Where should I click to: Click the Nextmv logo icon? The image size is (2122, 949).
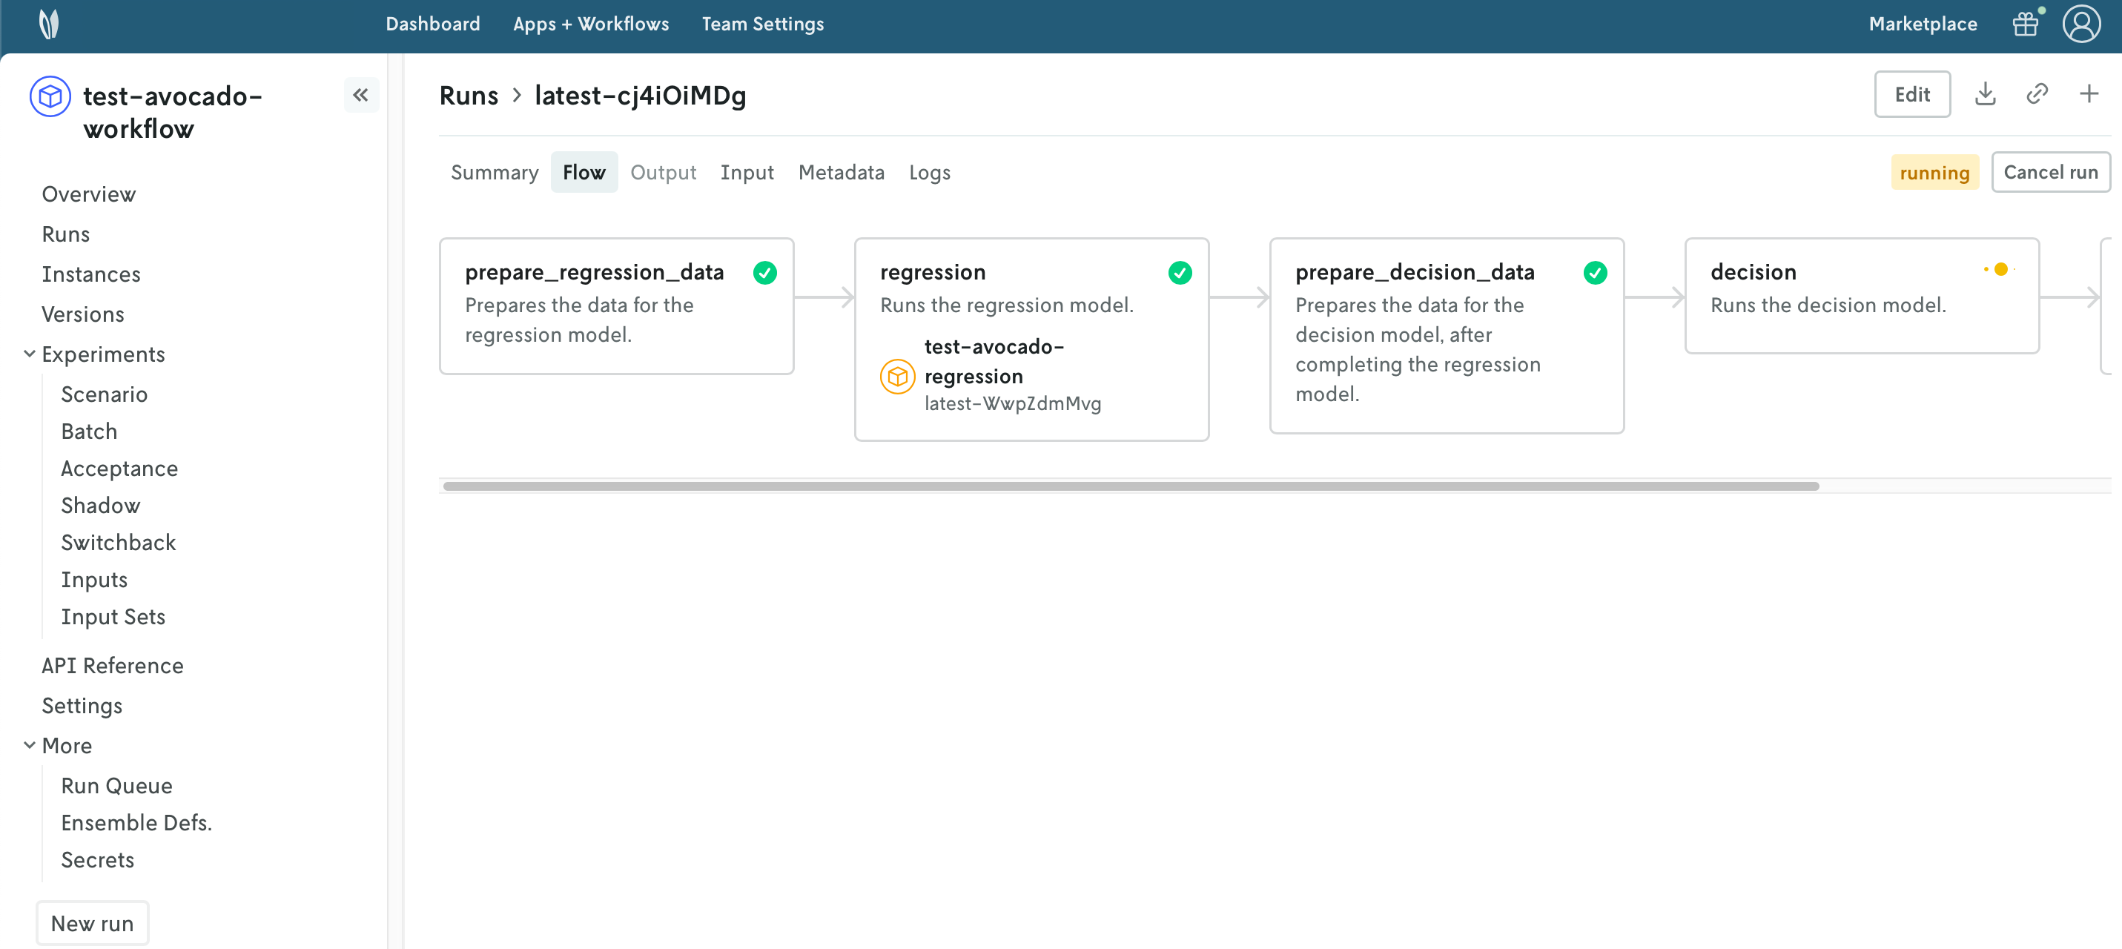pyautogui.click(x=49, y=24)
